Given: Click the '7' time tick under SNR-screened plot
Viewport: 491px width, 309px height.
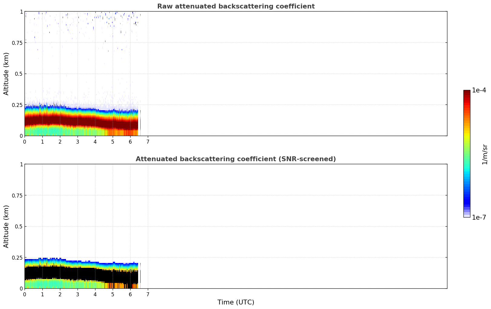Looking at the screenshot, I should (148, 294).
